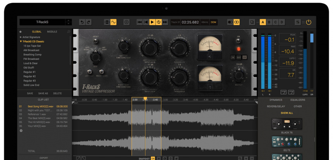Select Night with you TEST clip
Image resolution: width=333 pixels, height=160 pixels.
(43, 111)
